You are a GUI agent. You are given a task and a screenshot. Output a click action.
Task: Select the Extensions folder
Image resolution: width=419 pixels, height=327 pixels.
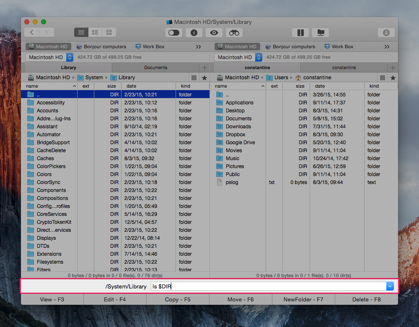(x=116, y=254)
